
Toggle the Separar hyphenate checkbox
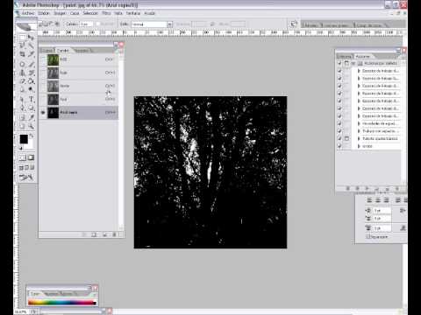coord(368,237)
